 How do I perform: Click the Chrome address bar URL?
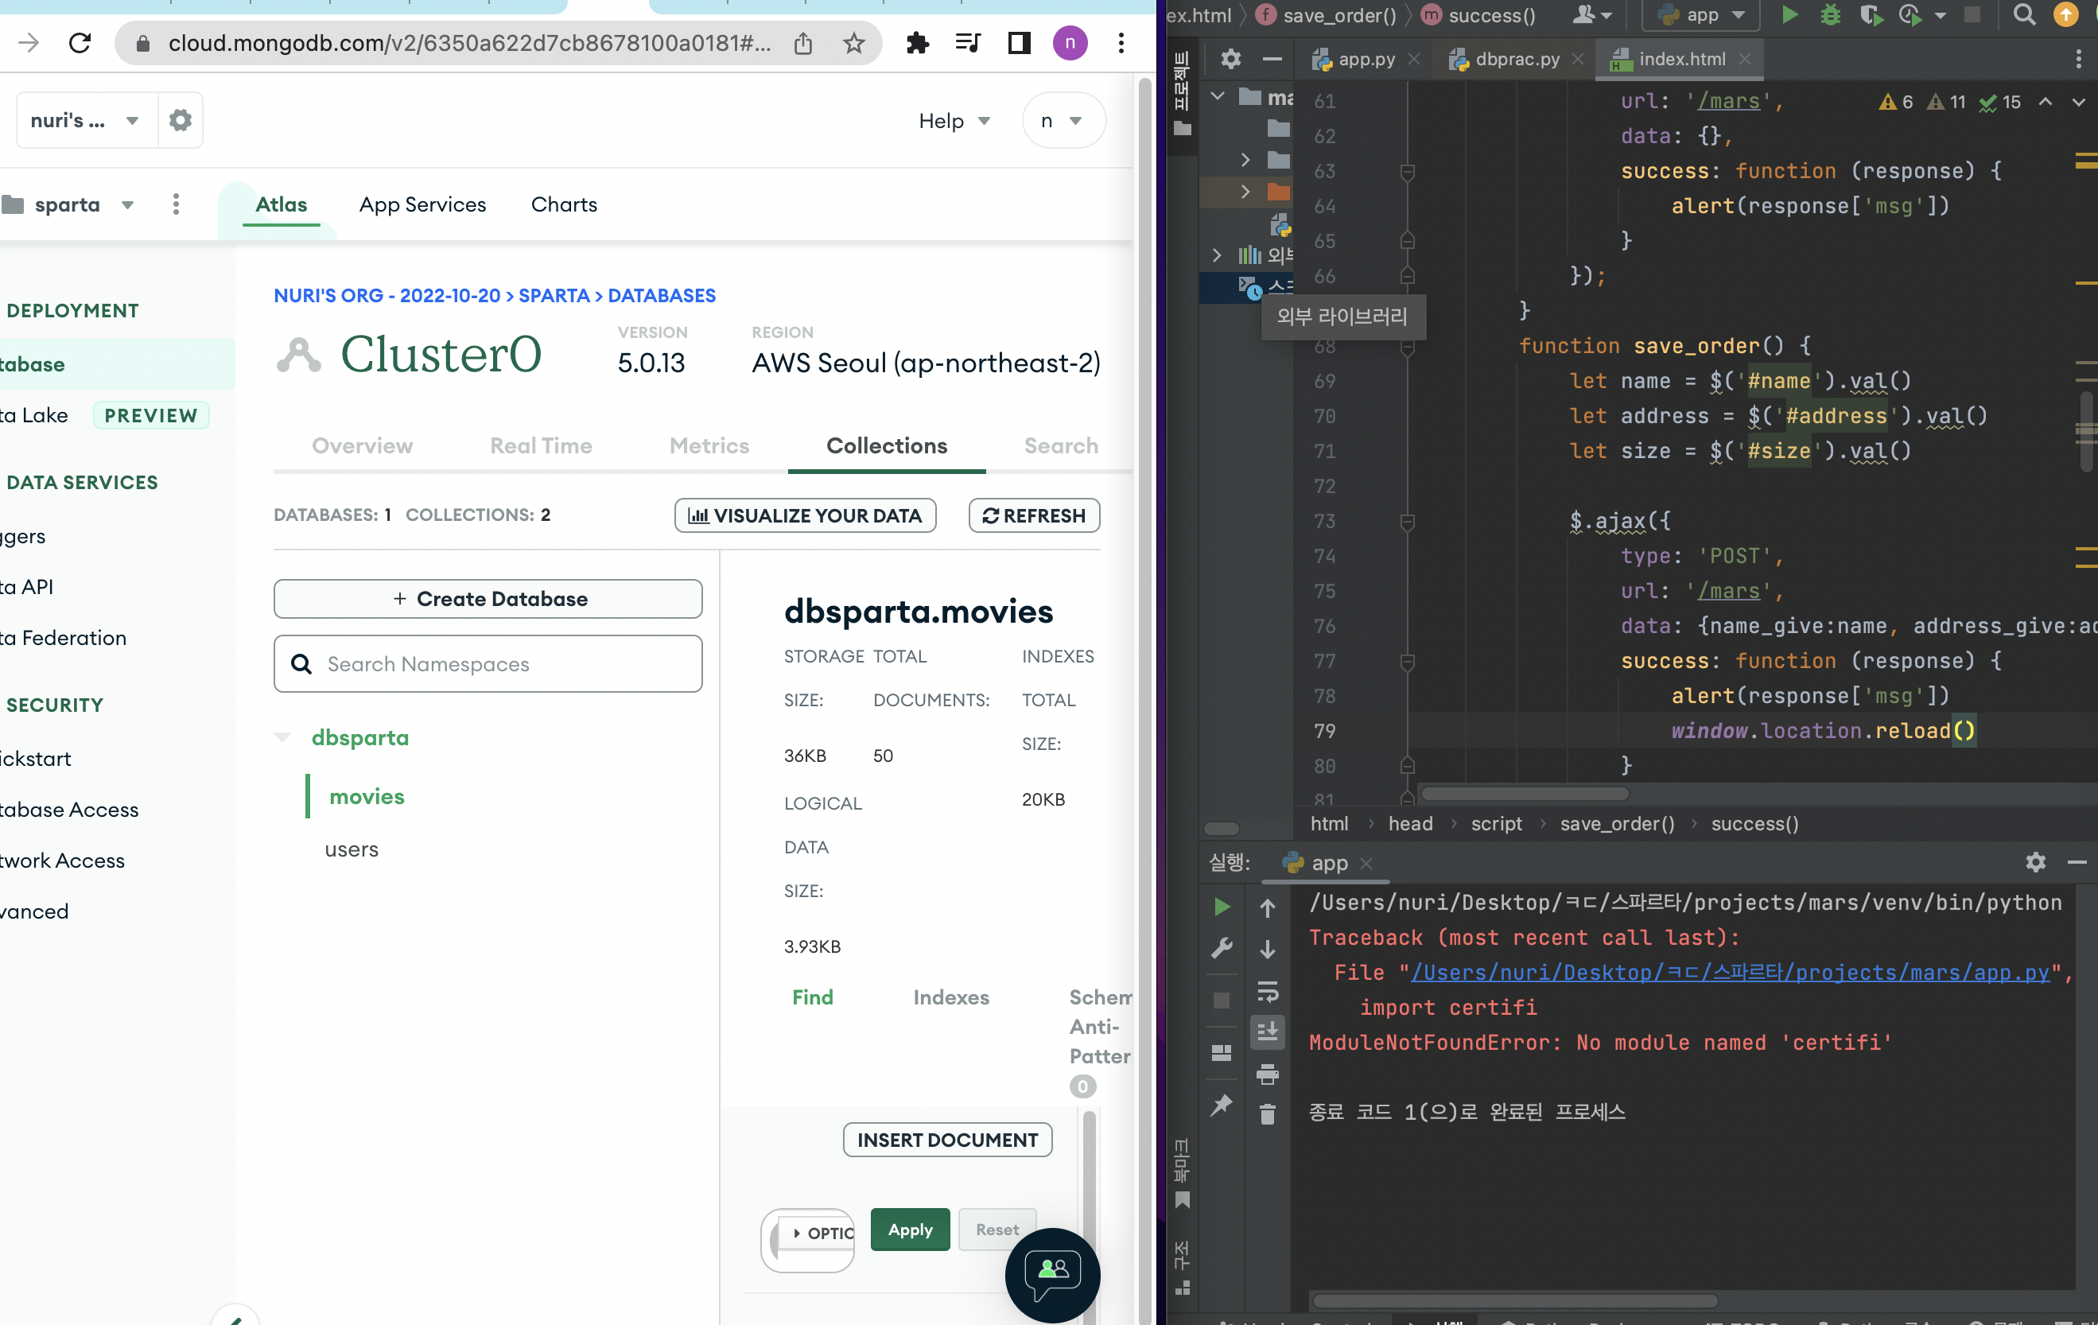pyautogui.click(x=468, y=43)
